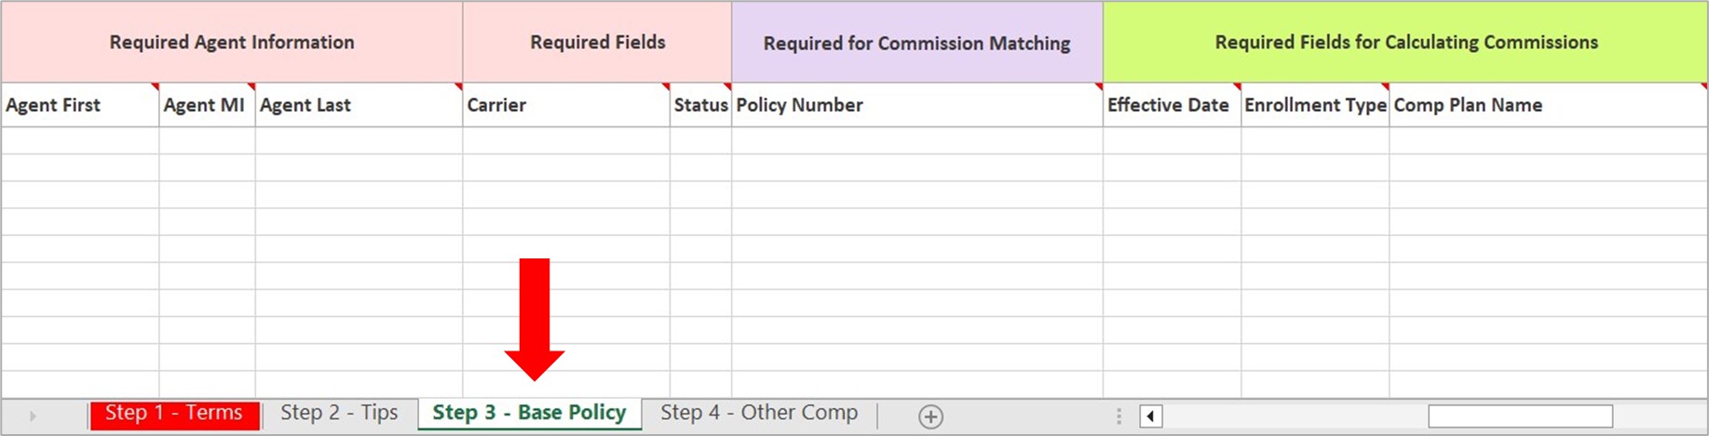The width and height of the screenshot is (1709, 436).
Task: Switch to Step 2 - Tips tab
Action: click(339, 414)
